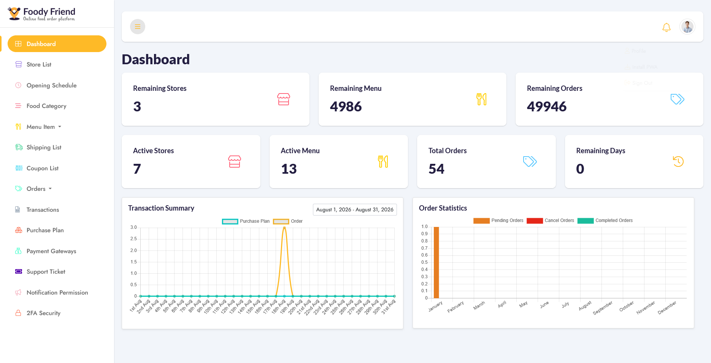
Task: Open the Transaction Summary date range picker
Action: (x=355, y=209)
